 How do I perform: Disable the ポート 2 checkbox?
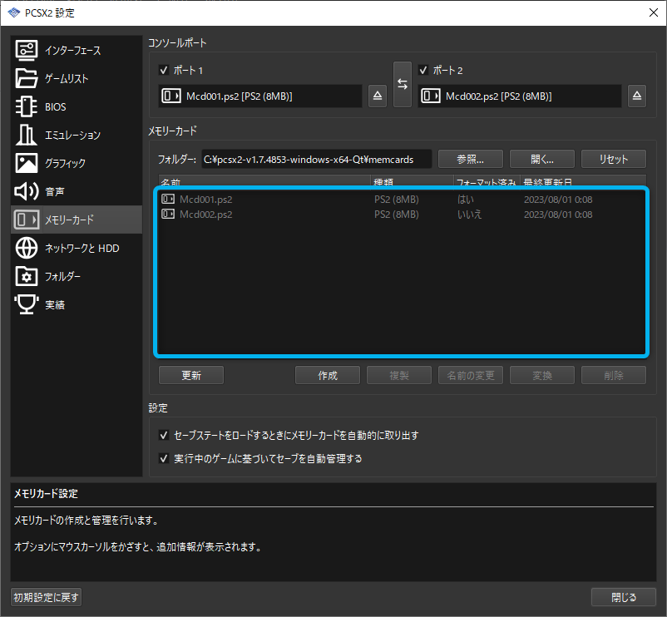pyautogui.click(x=423, y=71)
